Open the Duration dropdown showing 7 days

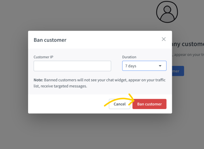click(144, 66)
